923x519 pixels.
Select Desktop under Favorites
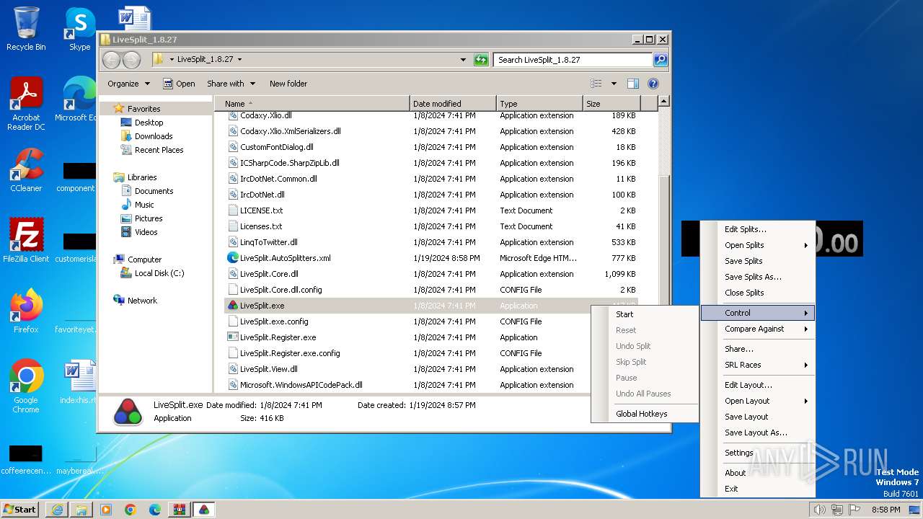point(149,123)
